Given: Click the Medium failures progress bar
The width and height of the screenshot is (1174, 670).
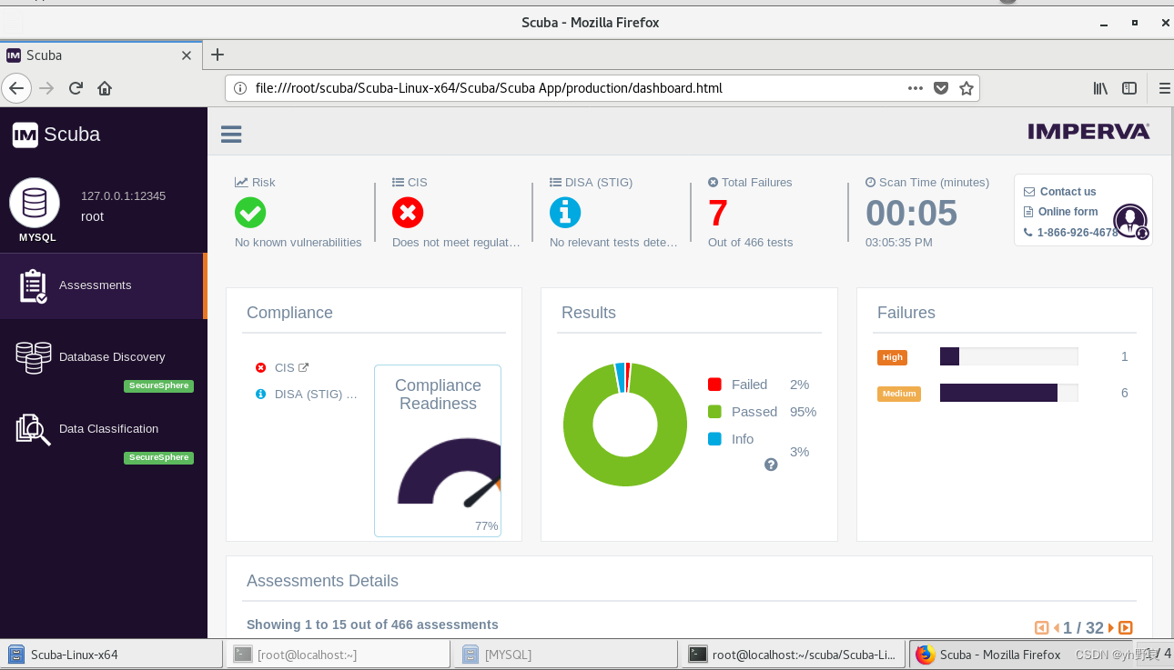Looking at the screenshot, I should [x=1008, y=393].
